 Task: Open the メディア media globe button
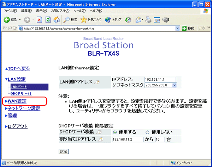click(113, 20)
